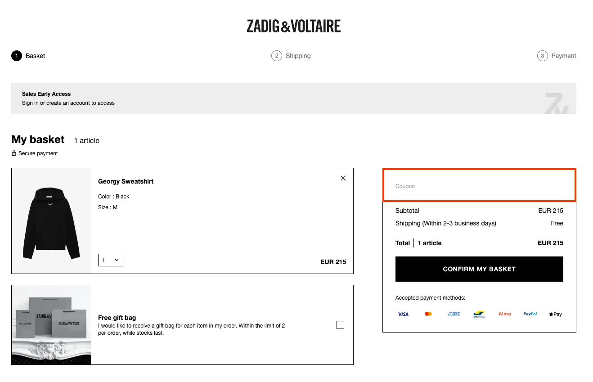The image size is (593, 382).
Task: Click the Georgy Sweatshirt product photo
Action: 51,220
